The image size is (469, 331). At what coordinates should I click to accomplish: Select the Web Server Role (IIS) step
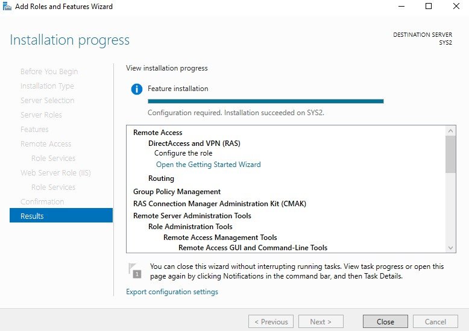coord(55,172)
